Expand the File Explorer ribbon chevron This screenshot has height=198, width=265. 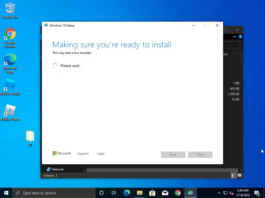click(x=234, y=37)
